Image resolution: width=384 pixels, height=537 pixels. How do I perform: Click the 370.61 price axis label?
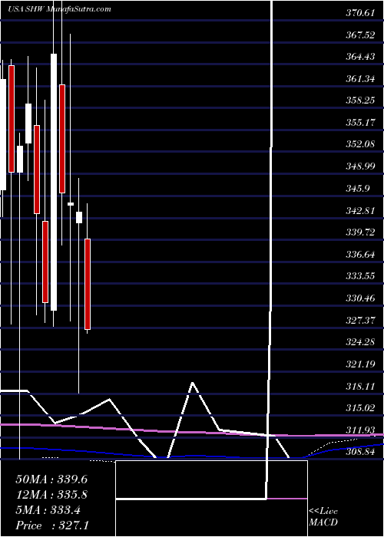pos(361,13)
